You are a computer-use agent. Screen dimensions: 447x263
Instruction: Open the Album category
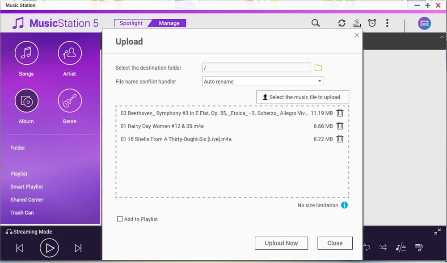26,101
